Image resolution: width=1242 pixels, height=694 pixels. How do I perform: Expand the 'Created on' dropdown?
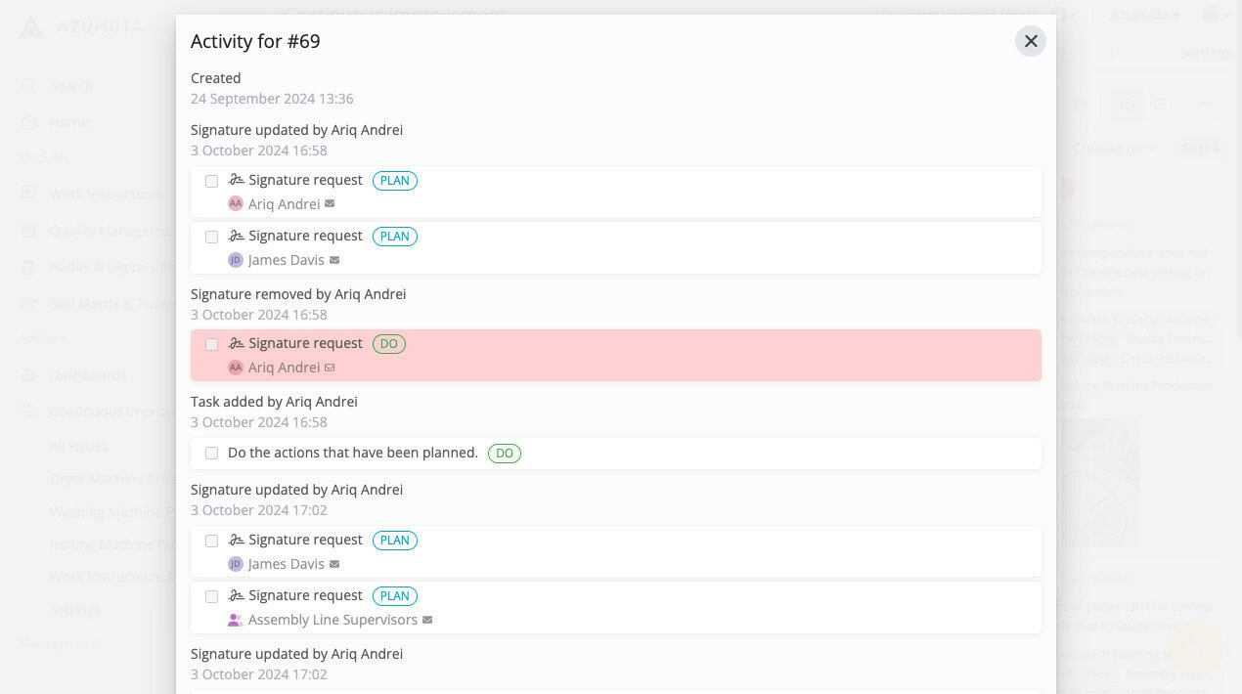click(1114, 149)
